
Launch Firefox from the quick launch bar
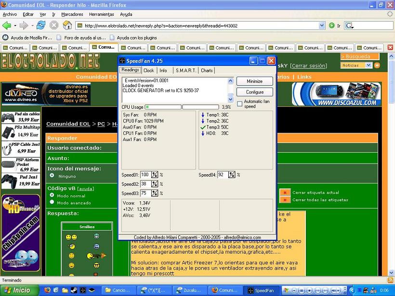47,290
